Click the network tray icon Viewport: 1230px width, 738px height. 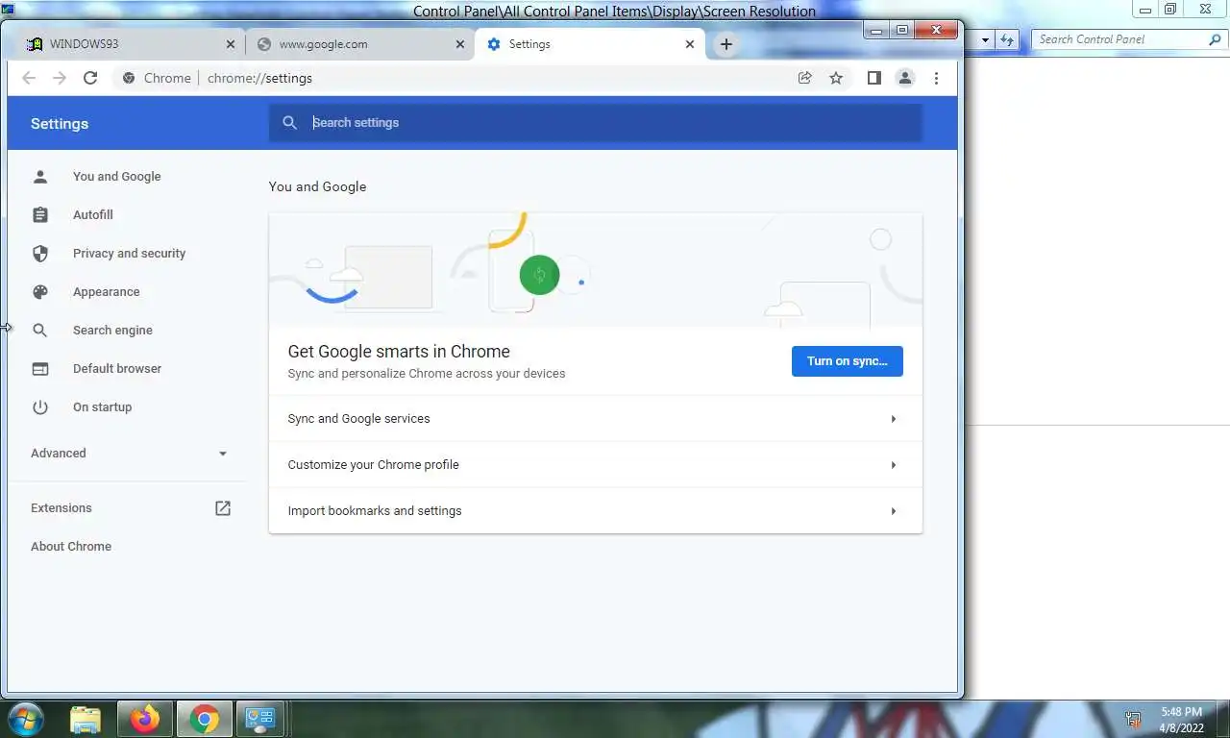pos(1134,719)
